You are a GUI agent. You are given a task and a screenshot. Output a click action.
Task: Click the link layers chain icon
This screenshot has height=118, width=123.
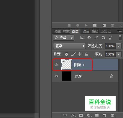pos(65,115)
